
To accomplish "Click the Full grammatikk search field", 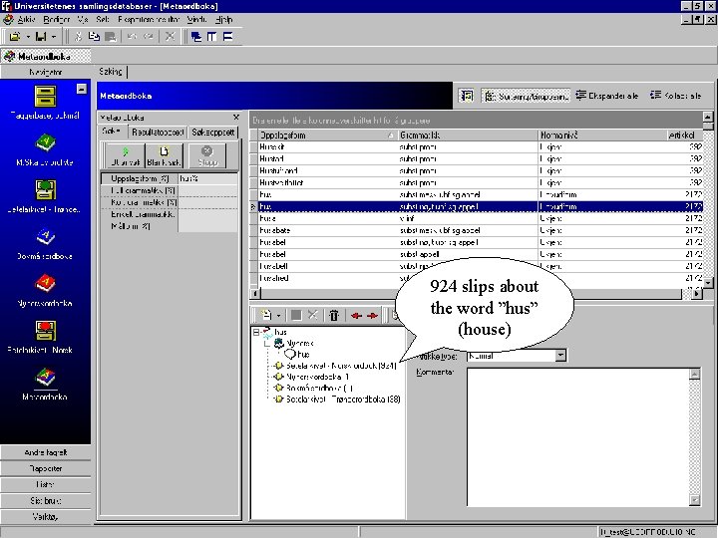I will coord(207,190).
